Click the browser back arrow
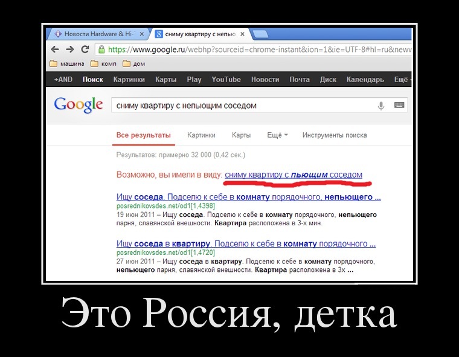459x357 pixels. [x=55, y=50]
